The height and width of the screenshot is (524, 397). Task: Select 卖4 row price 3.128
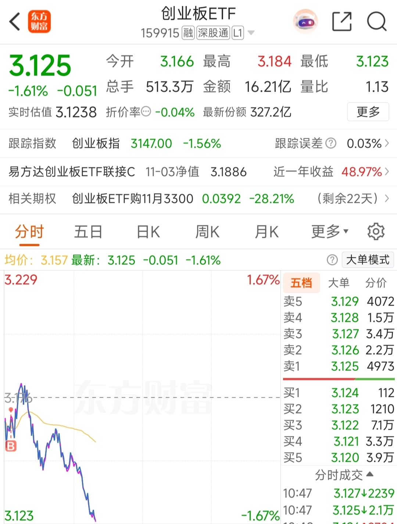pos(339,318)
